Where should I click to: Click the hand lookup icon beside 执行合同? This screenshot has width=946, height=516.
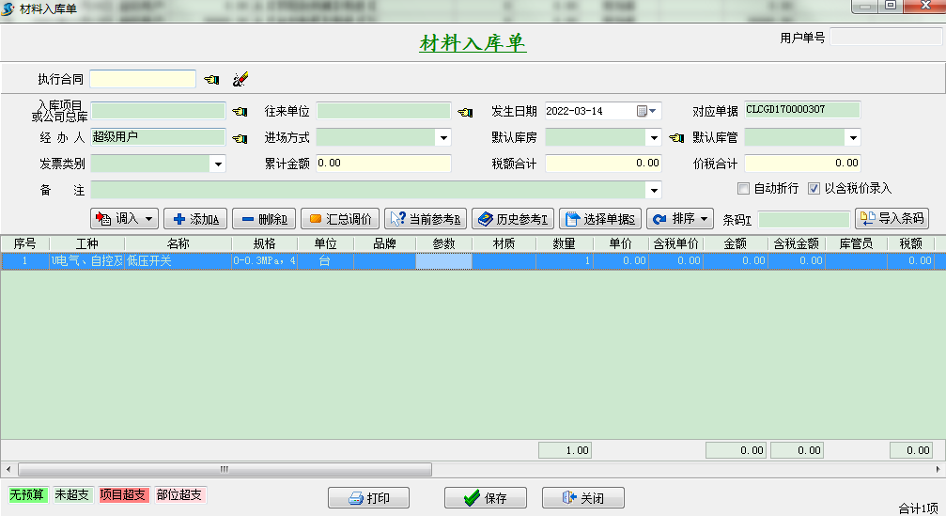[211, 80]
